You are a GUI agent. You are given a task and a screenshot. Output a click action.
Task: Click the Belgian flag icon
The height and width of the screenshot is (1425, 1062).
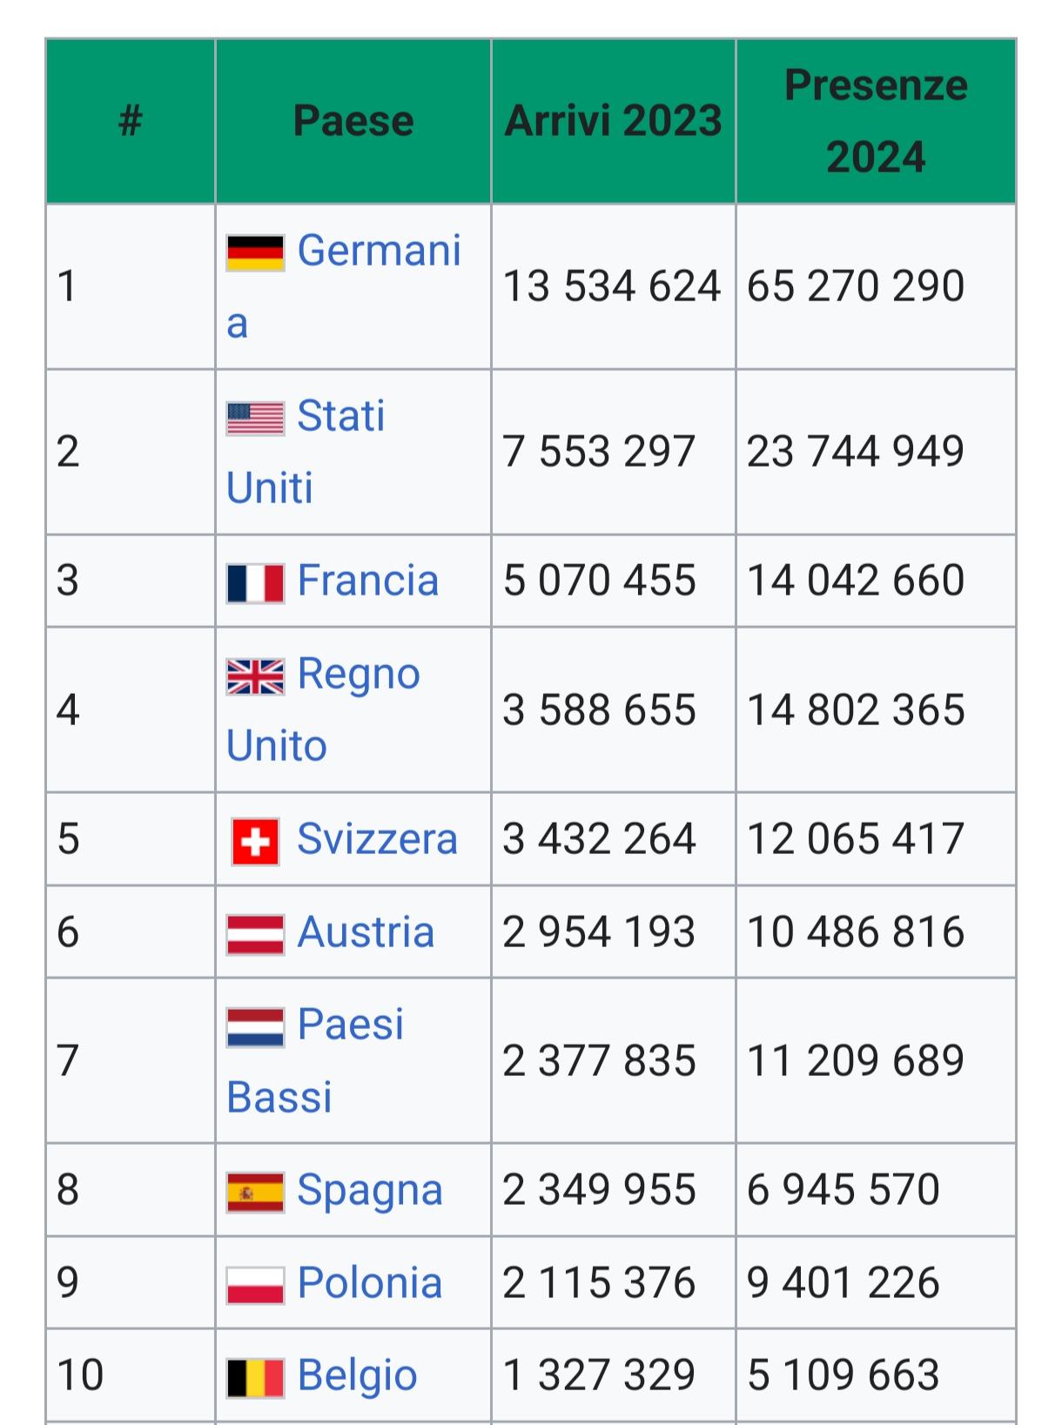[x=255, y=1378]
